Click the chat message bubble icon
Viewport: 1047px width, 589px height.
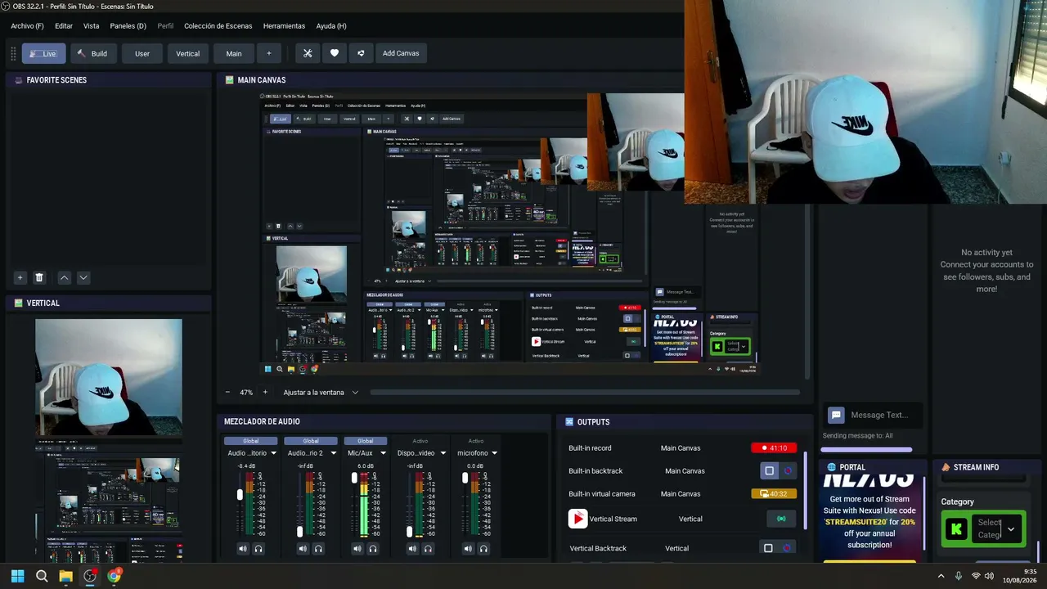click(x=836, y=415)
